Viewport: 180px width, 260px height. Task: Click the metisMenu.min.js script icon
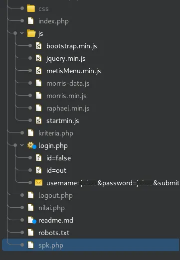(x=39, y=71)
